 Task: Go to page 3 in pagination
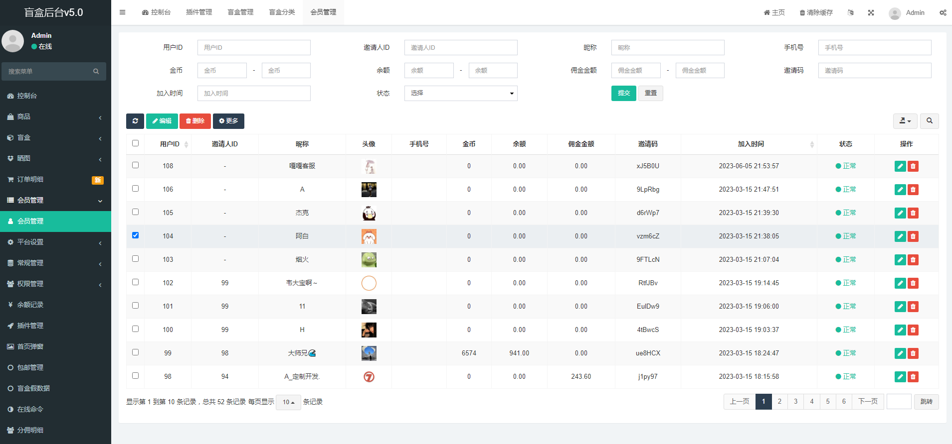[795, 402]
